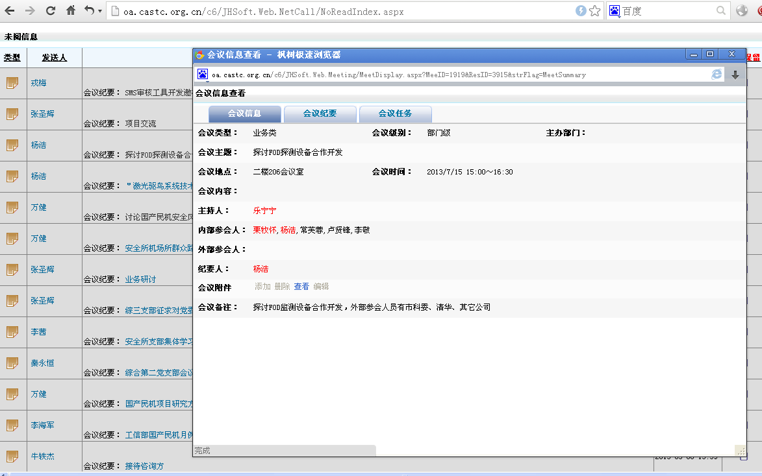Click the meeting location 二楼206会议室
Screen dimensions: 762x476
click(278, 172)
